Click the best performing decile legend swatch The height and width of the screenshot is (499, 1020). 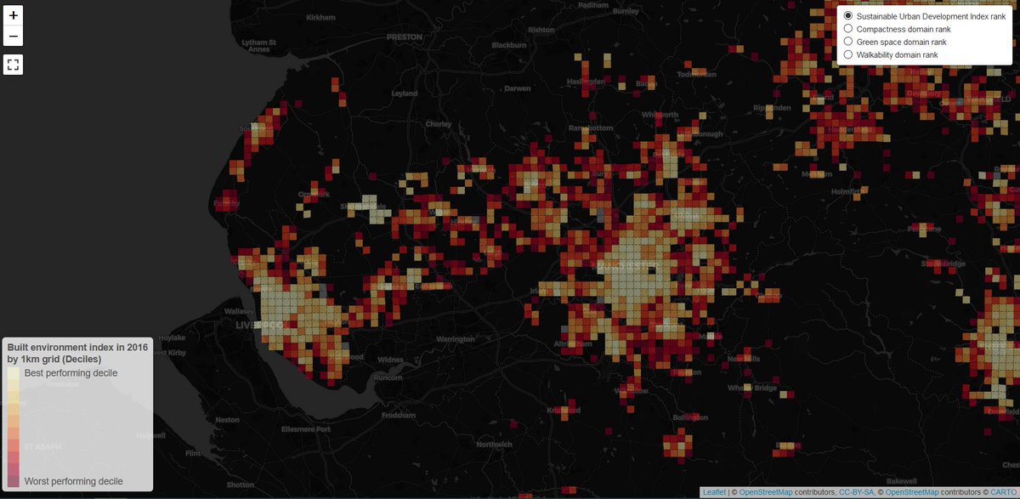coord(14,375)
